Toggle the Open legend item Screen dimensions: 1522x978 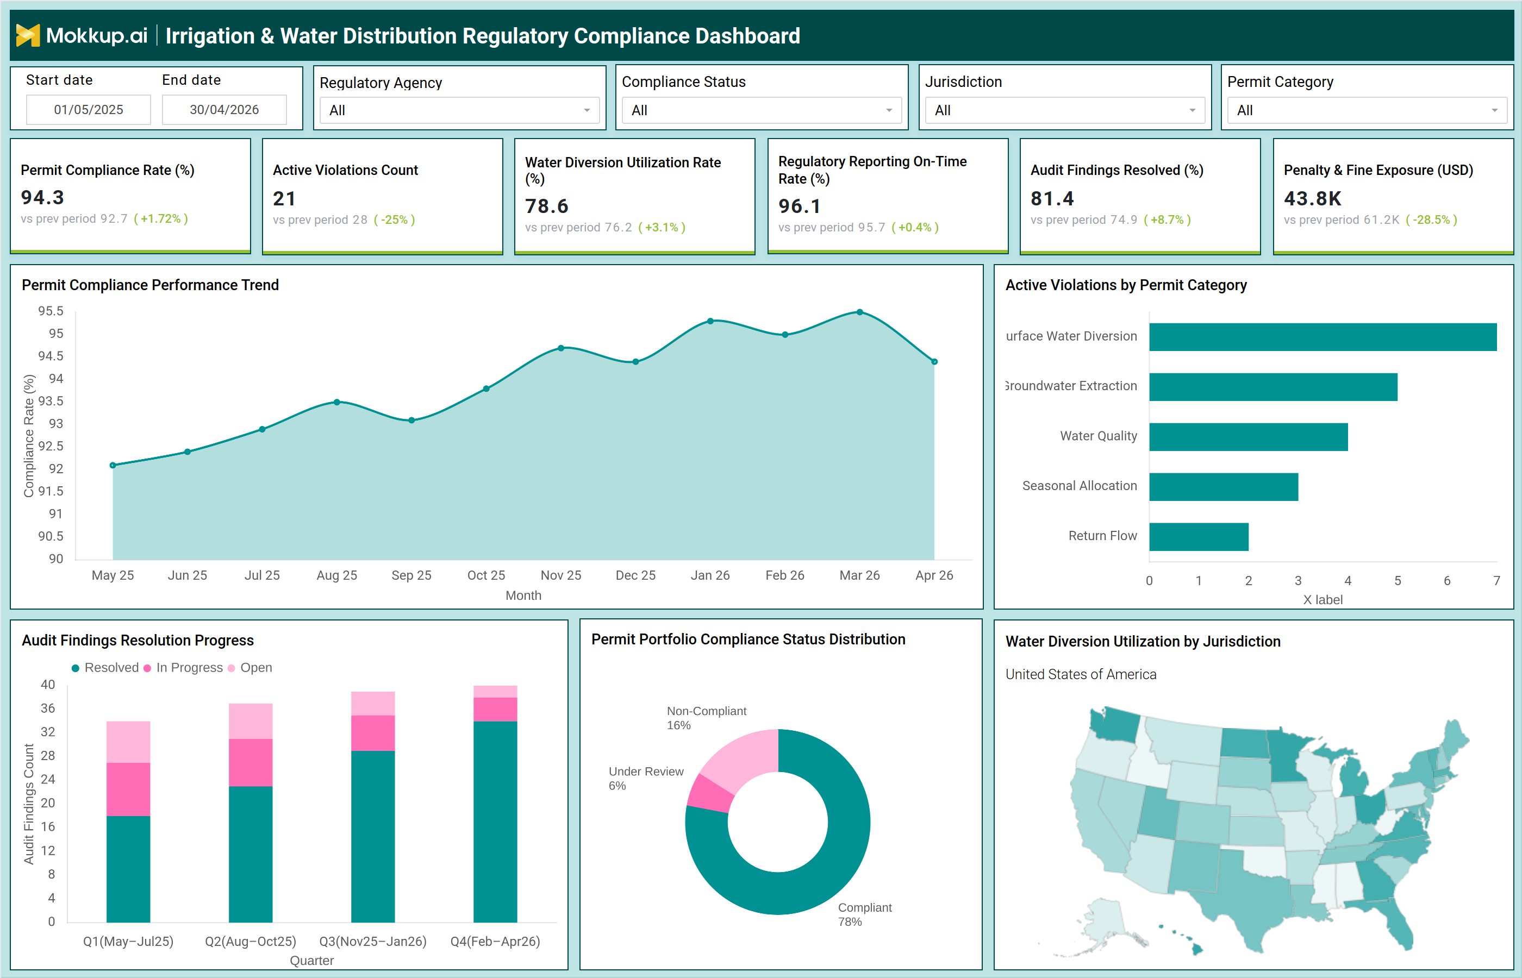tap(249, 667)
